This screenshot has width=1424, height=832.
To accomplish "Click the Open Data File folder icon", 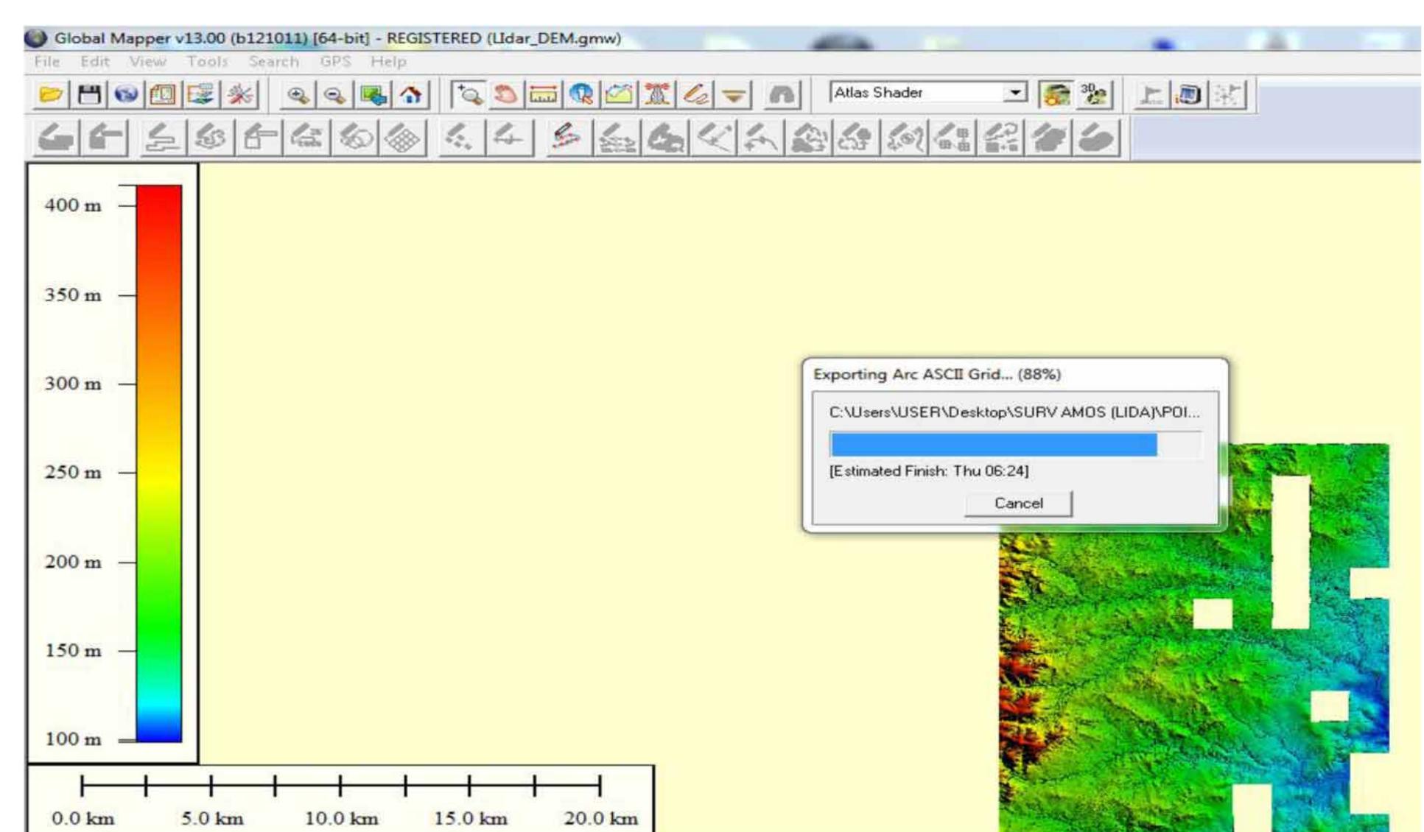I will click(x=51, y=95).
